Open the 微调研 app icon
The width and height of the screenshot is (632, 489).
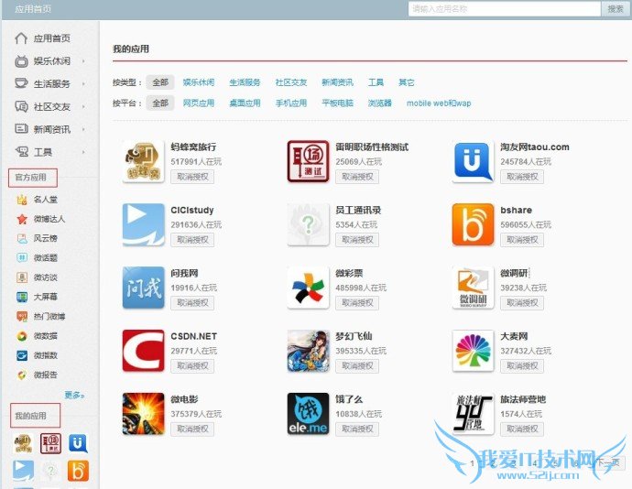(473, 288)
